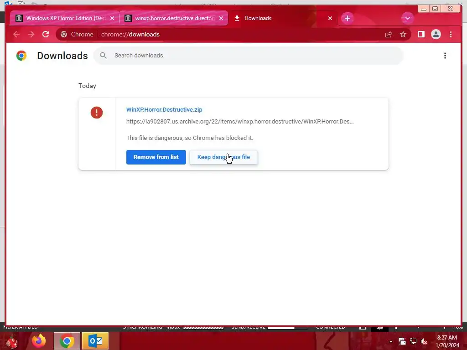
Task: Open the Chrome three-dot main menu
Action: 451,35
